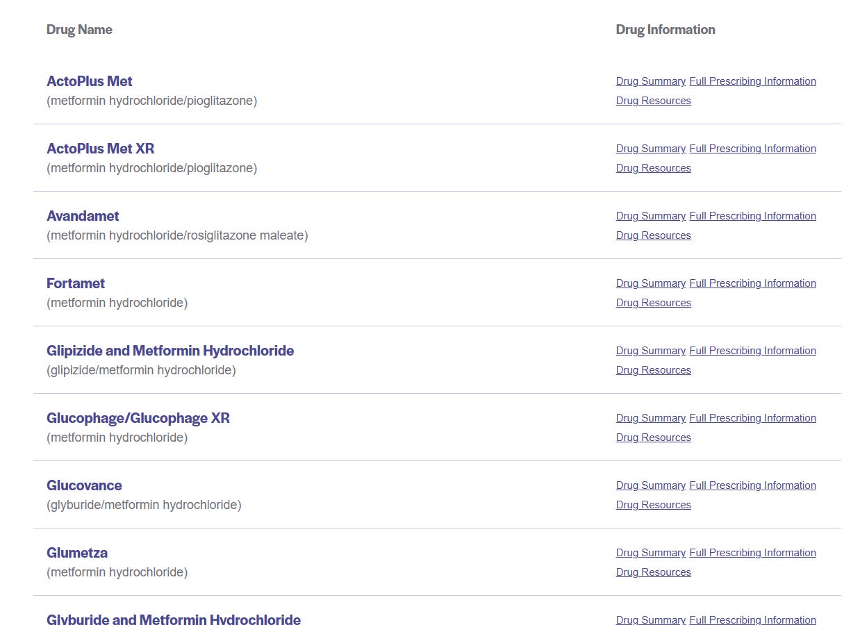View Drug Summary for Glyburide and Metformin
This screenshot has height=625, width=860.
coord(651,619)
